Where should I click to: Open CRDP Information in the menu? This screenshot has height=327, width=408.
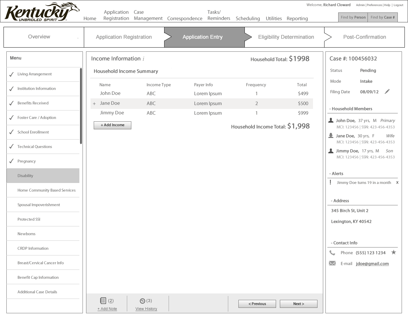click(x=43, y=248)
